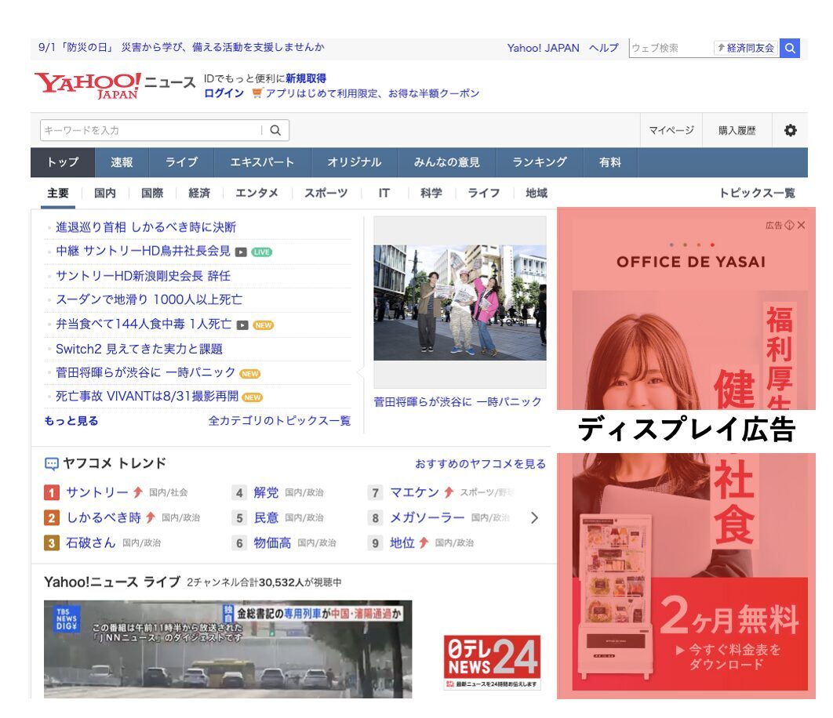Open headline スーダンで地滑り 1000人以上死亡
833x718 pixels.
tap(149, 300)
